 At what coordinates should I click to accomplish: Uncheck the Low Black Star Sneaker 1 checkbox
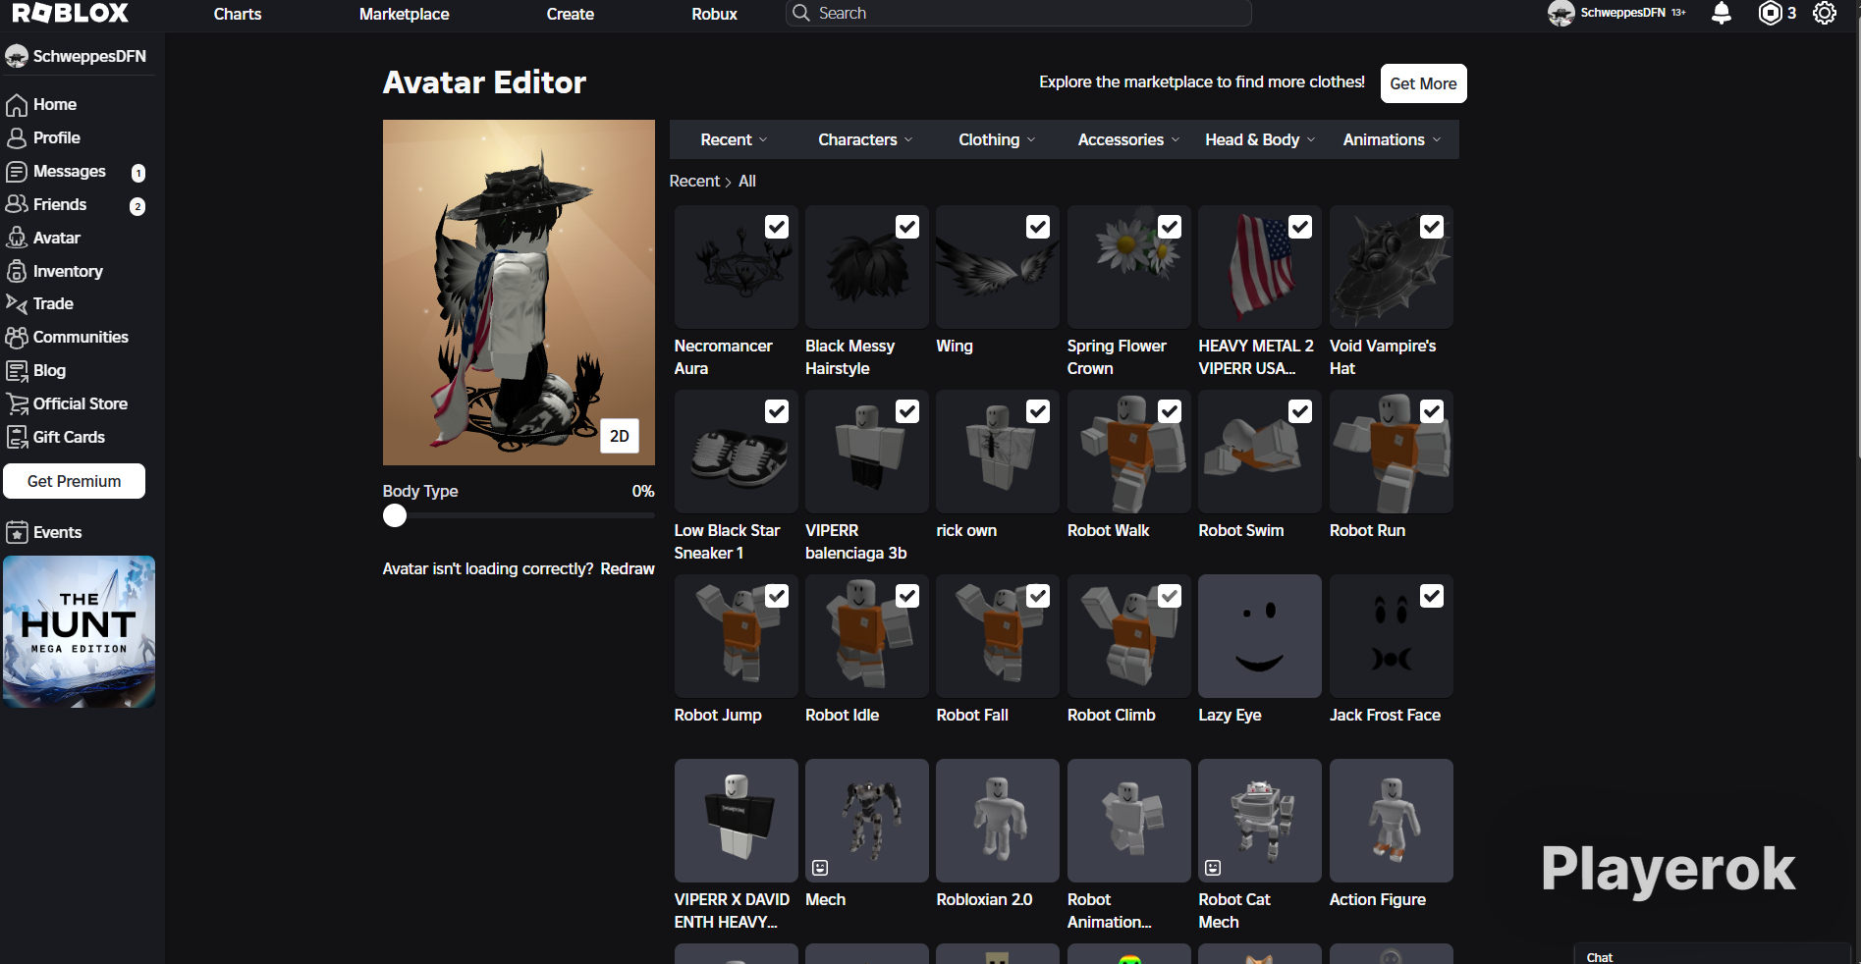(777, 411)
